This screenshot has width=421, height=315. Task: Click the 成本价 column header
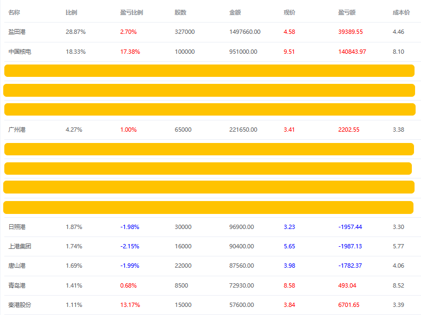point(402,12)
